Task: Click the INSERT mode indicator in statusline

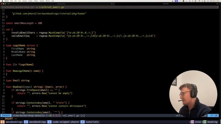Action: coord(6,116)
